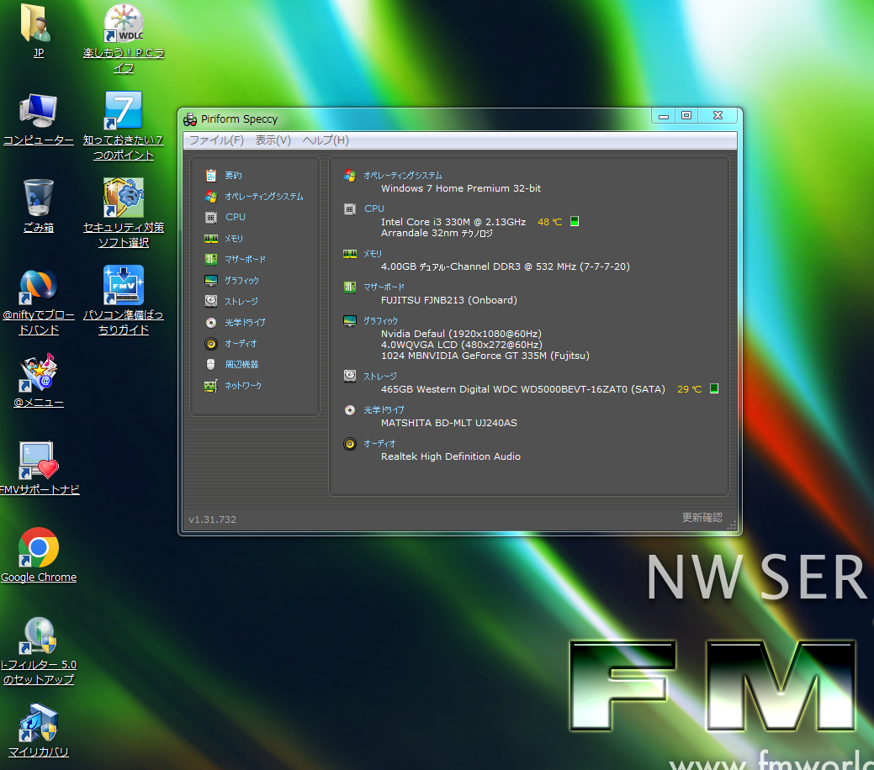Open the 光学ドライブ disc icon in sidebar
Viewport: 874px width, 770px height.
[x=210, y=323]
